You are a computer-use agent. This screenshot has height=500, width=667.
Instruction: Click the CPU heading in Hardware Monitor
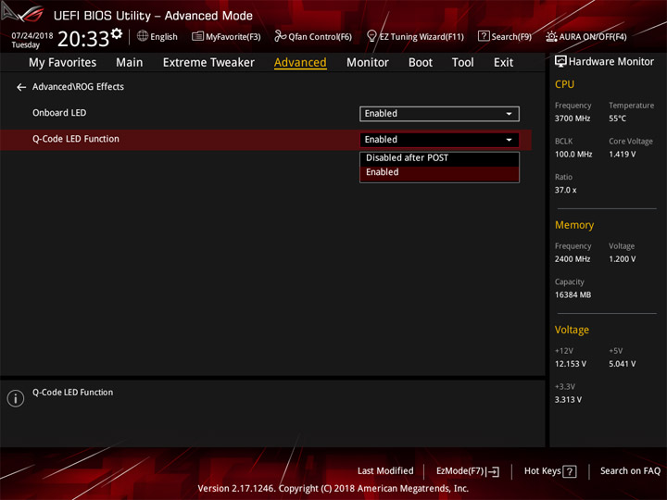[564, 84]
